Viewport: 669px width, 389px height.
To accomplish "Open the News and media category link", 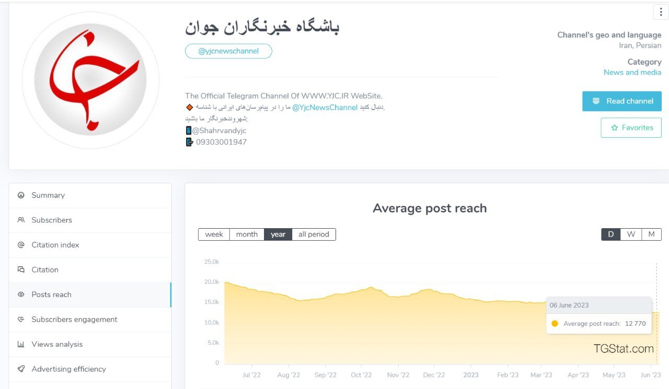I will click(632, 72).
